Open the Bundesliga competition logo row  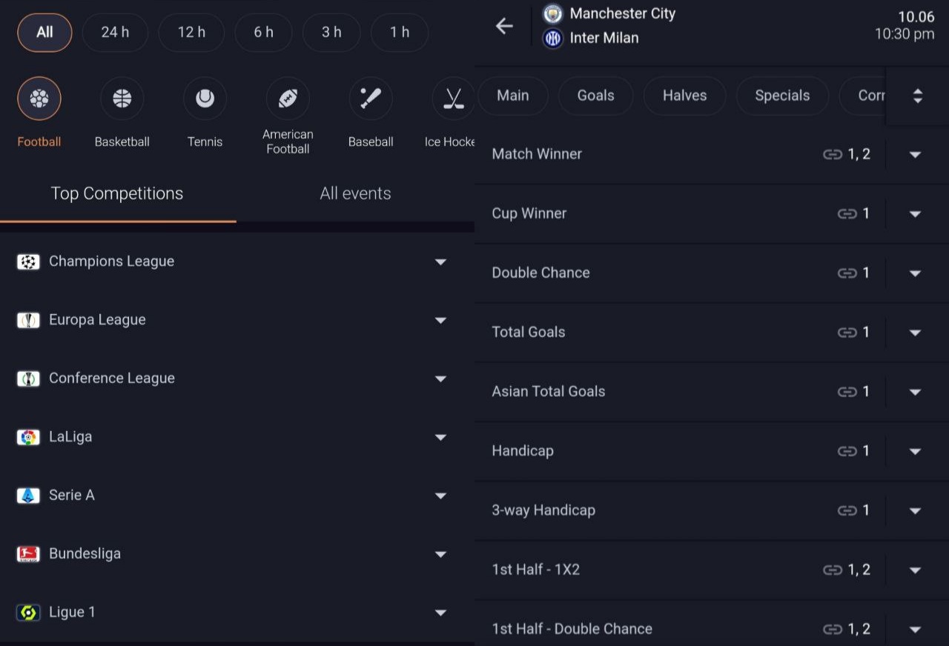tap(28, 554)
